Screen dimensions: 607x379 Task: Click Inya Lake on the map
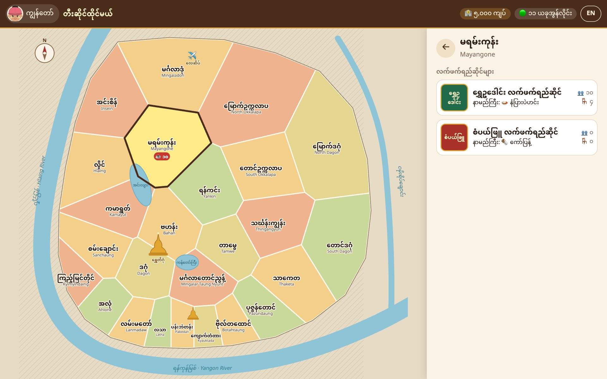click(x=141, y=185)
